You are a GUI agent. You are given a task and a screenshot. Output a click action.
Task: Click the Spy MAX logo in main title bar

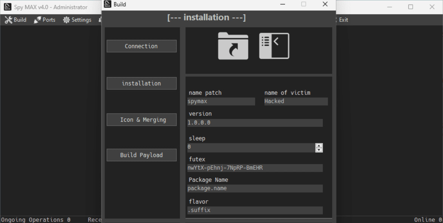pyautogui.click(x=7, y=7)
